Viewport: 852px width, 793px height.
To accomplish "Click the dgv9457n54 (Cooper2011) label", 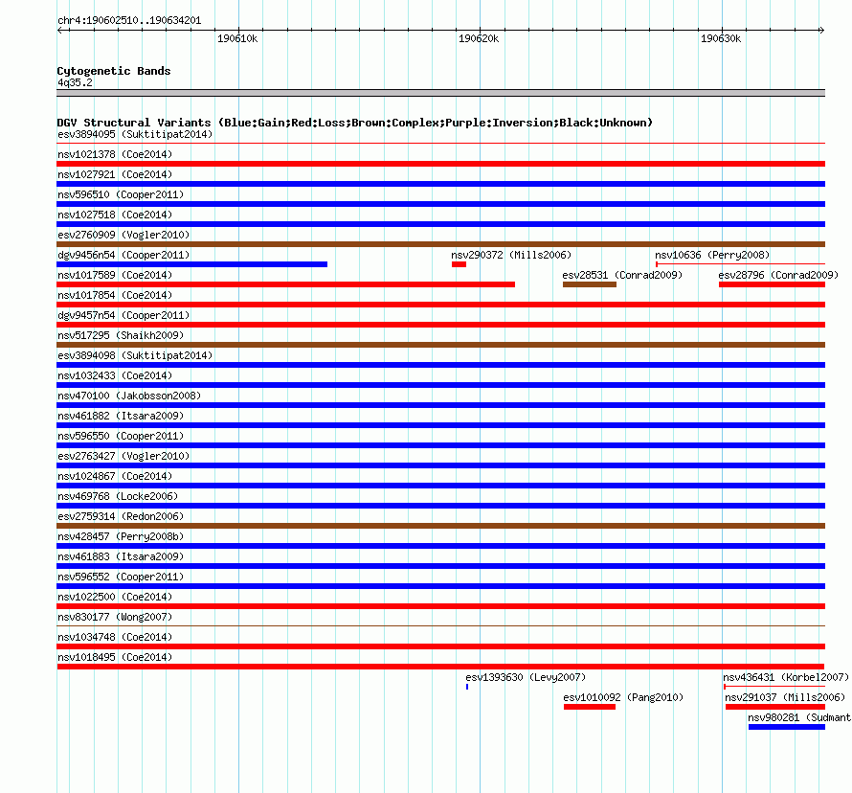I will click(123, 315).
